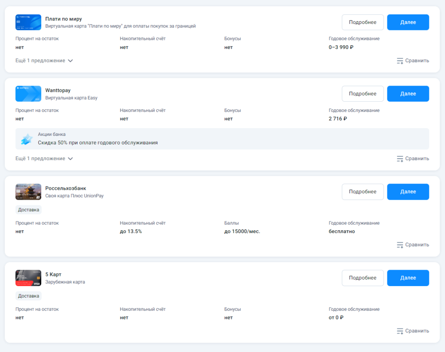Click Далее for Россельхозбанк card
This screenshot has width=445, height=352.
coord(408,192)
